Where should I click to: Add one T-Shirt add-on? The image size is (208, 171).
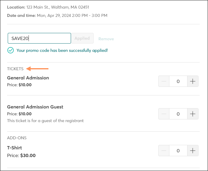pos(193,151)
